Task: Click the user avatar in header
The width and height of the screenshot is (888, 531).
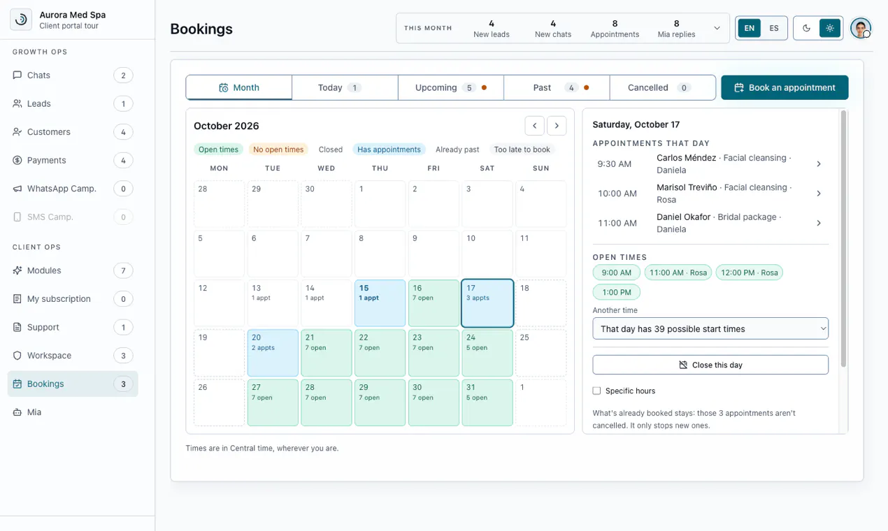Action: click(861, 28)
